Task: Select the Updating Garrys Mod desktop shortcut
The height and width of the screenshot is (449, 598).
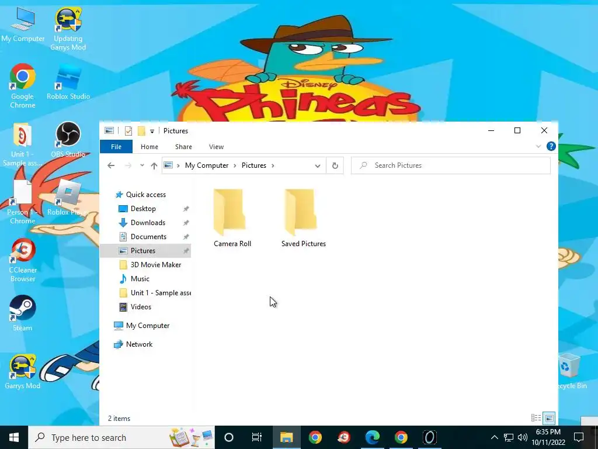Action: (68, 29)
